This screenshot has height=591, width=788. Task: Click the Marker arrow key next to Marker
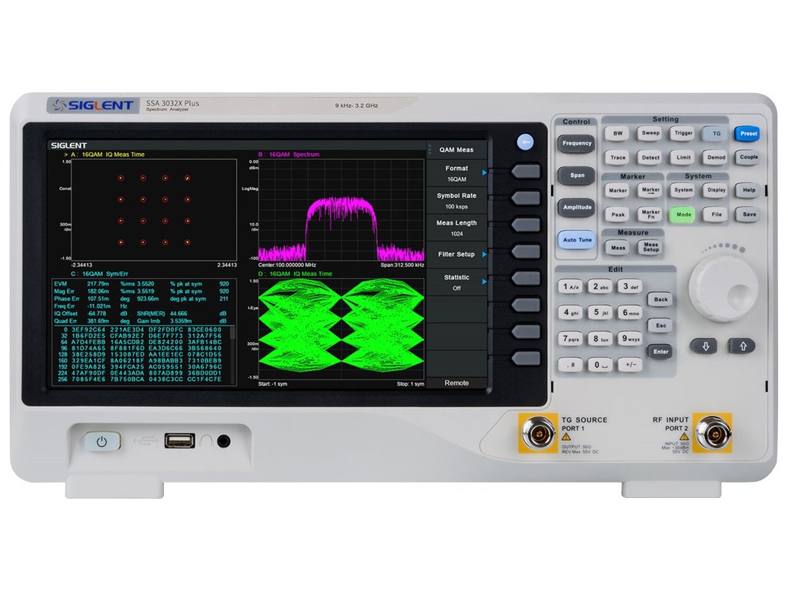pos(650,191)
